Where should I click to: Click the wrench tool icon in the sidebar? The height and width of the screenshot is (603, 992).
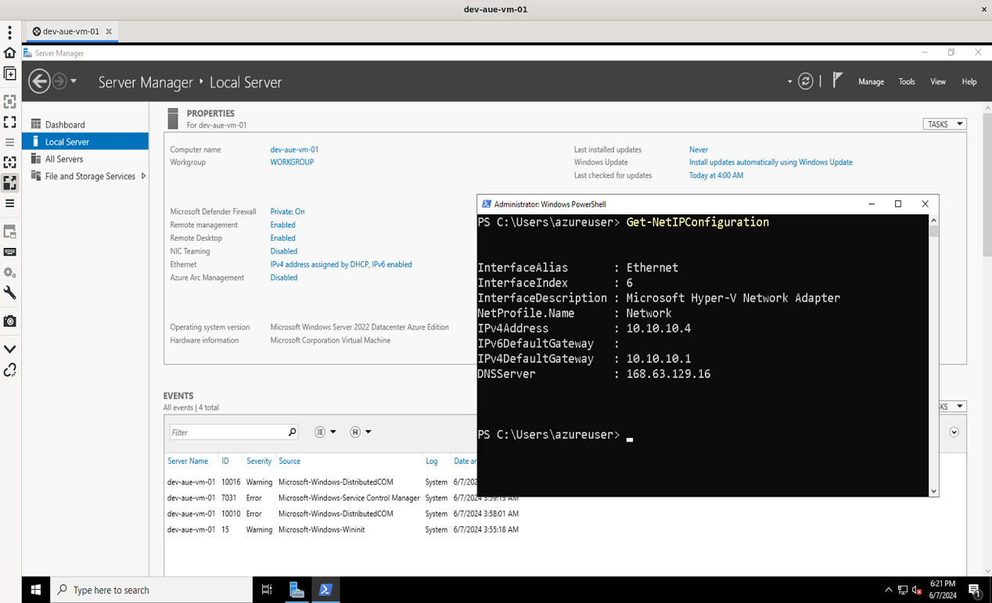10,293
